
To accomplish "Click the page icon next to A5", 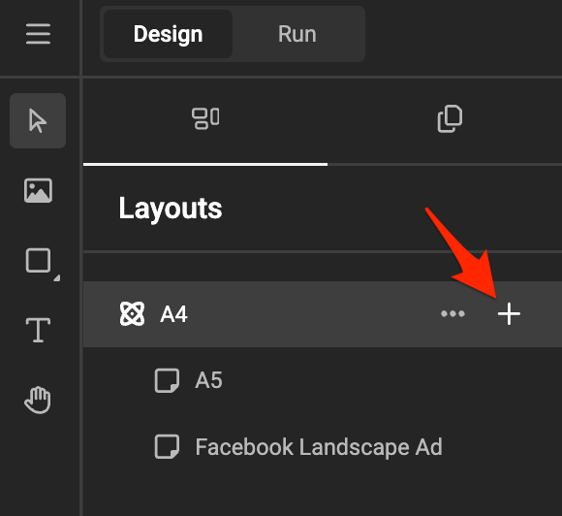I will click(x=167, y=381).
